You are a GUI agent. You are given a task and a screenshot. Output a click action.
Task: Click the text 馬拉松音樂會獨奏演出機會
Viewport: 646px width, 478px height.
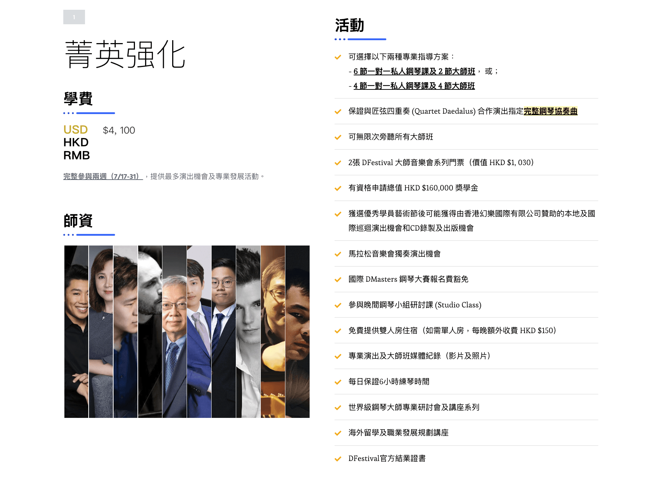[x=395, y=254]
